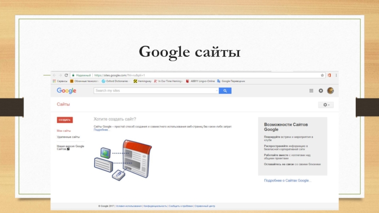Open the In Our Time Hemingway bookmark
This screenshot has width=379, height=213.
(168, 81)
